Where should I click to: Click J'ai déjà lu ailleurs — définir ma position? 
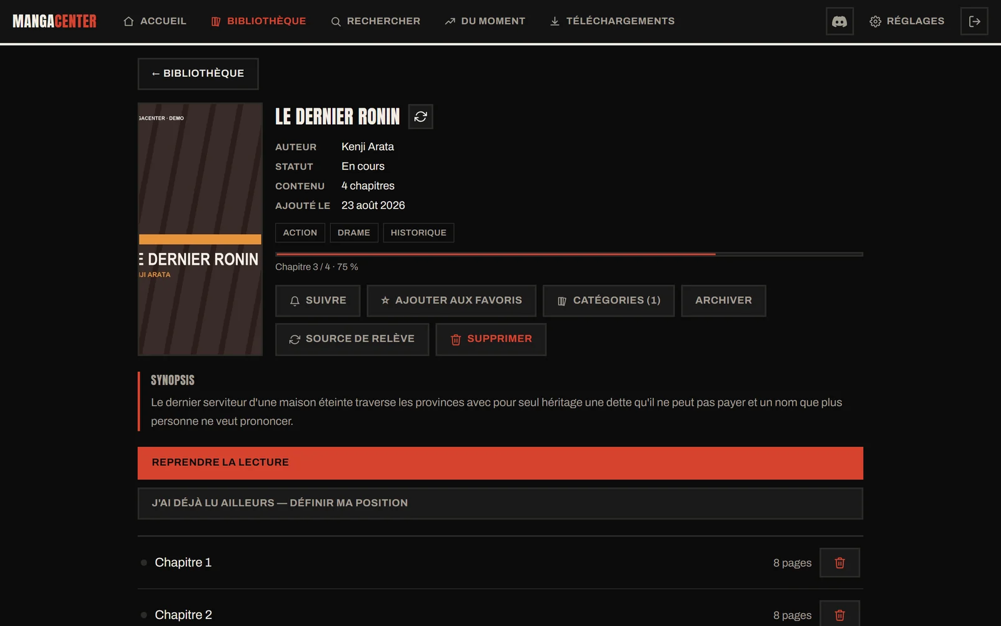(x=500, y=503)
